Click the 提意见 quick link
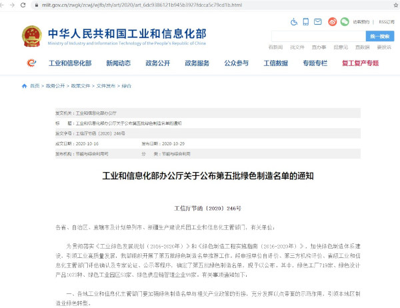Viewport: 400px width, 308px height. tap(341, 47)
